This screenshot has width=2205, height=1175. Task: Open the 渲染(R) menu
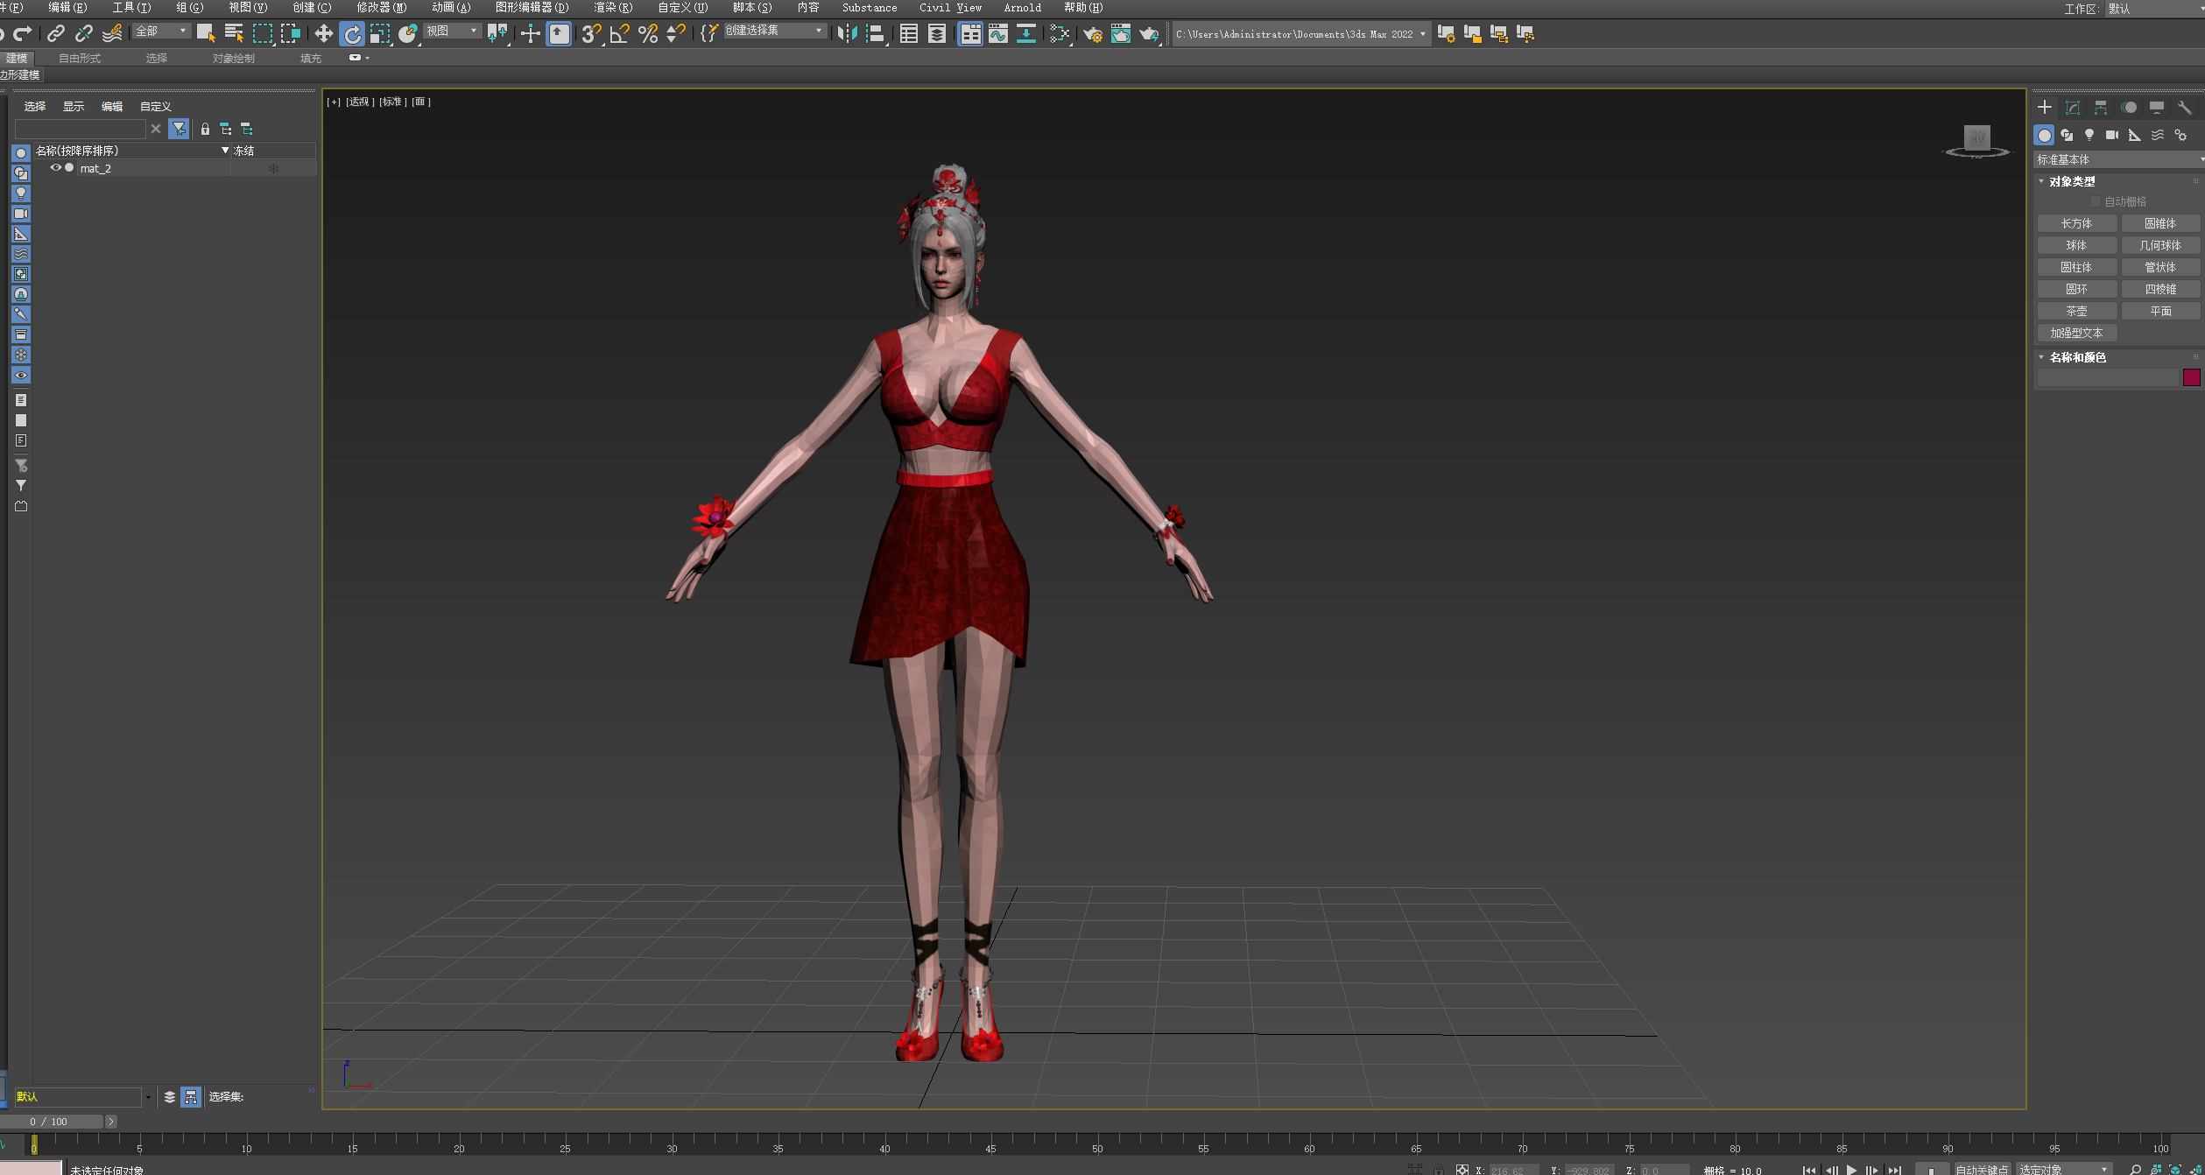click(612, 8)
